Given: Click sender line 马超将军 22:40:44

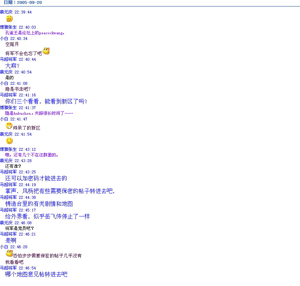Looking at the screenshot, I should point(18,59).
